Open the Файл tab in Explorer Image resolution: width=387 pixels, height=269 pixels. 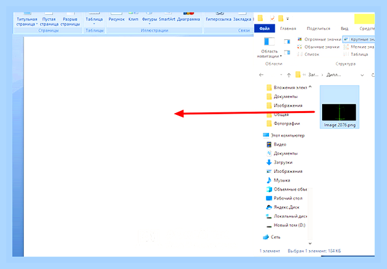pyautogui.click(x=264, y=28)
